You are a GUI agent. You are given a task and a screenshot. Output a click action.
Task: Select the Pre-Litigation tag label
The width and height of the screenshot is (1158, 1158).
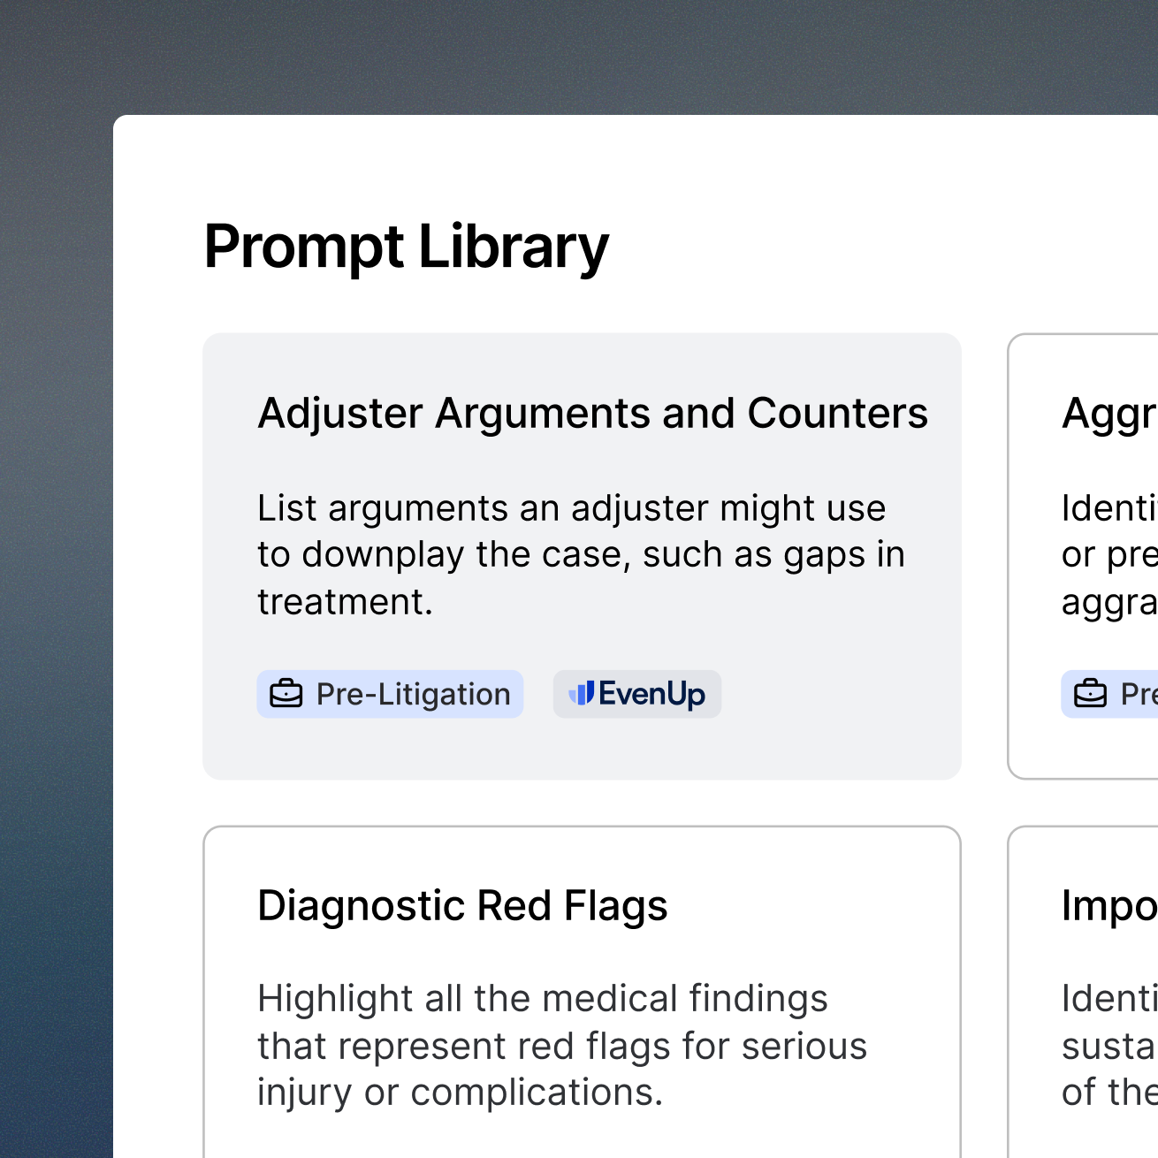coord(413,694)
